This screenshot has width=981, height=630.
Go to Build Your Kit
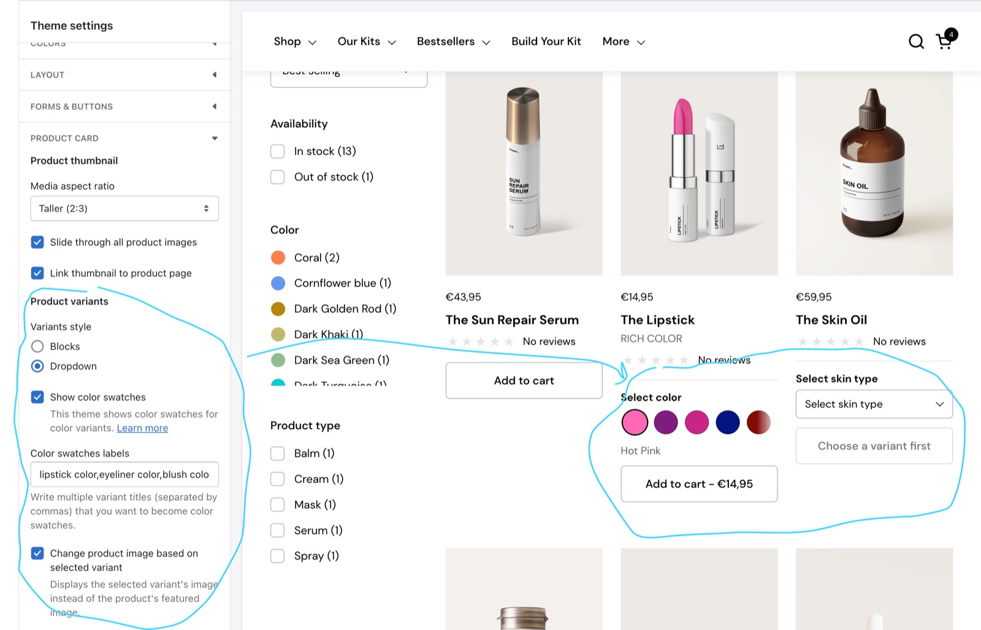click(x=546, y=41)
